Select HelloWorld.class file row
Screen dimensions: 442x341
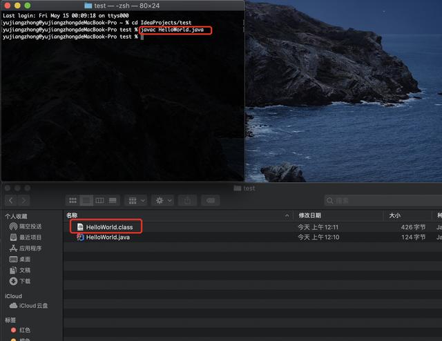253,227
